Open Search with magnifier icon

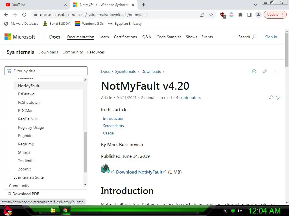tap(247, 37)
